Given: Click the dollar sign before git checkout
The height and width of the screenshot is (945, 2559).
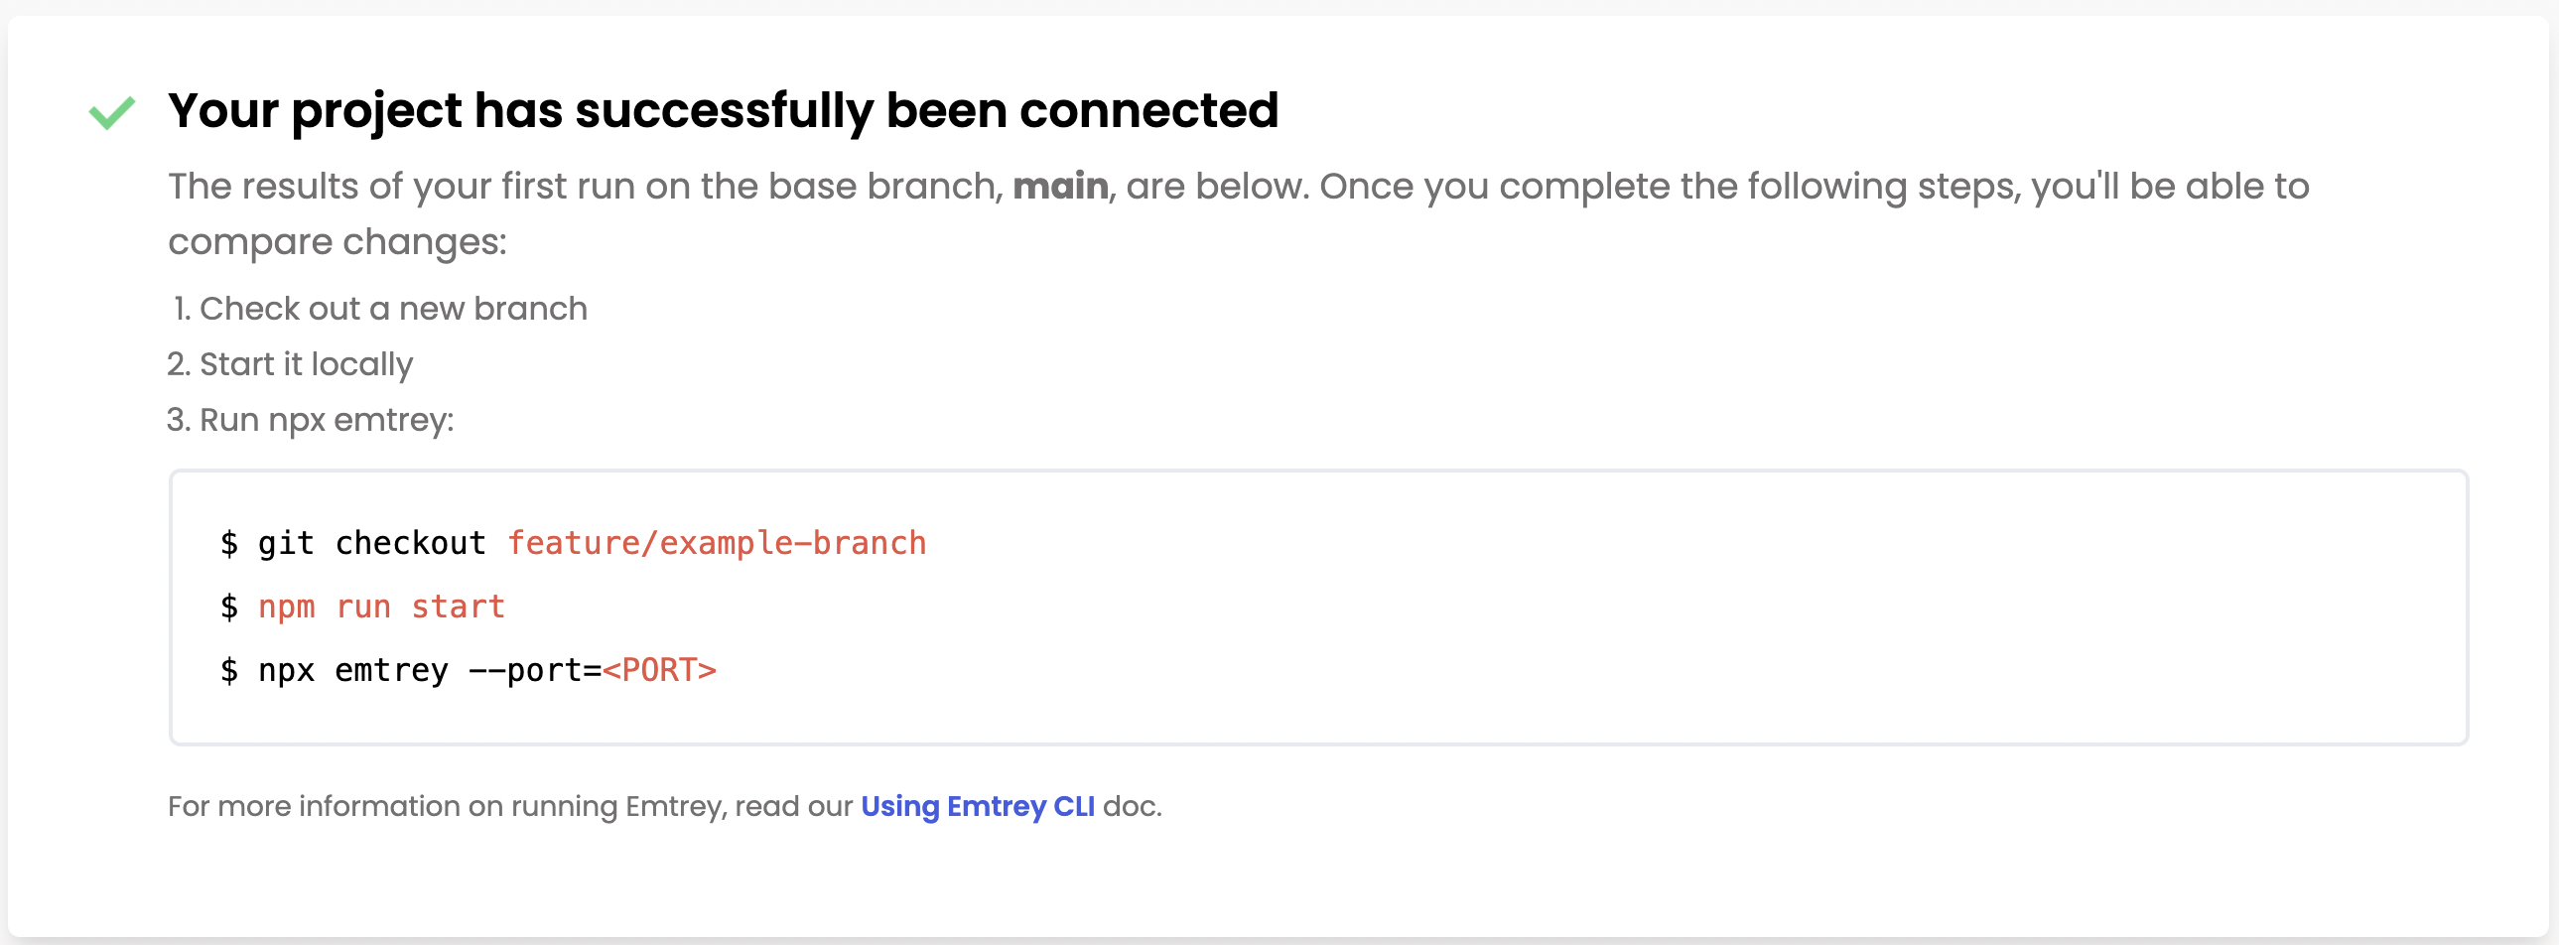Looking at the screenshot, I should (x=229, y=544).
